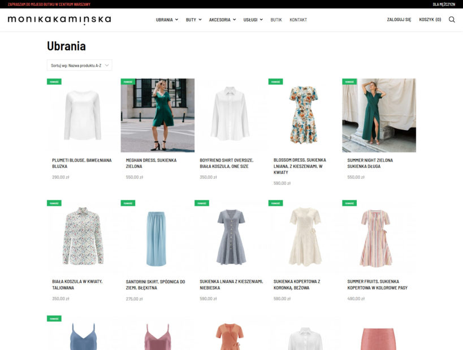Click Zaloguj się link
The image size is (463, 350).
pyautogui.click(x=399, y=19)
